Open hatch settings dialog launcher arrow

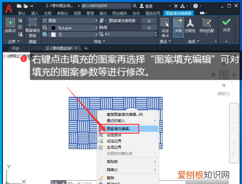[x=215, y=42]
